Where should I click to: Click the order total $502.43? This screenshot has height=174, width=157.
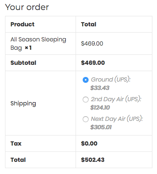(93, 160)
